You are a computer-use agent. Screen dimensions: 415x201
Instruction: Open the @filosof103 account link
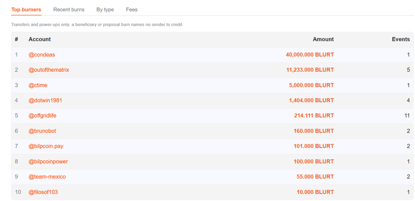coord(43,192)
